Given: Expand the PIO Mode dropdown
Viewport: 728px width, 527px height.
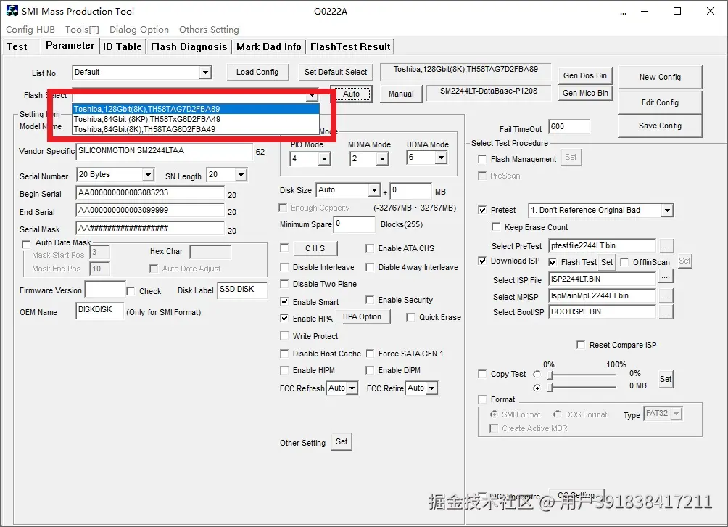Looking at the screenshot, I should pyautogui.click(x=324, y=159).
